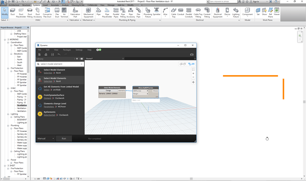Open the Fabrication Part tool
This screenshot has height=181, width=306.
pyautogui.click(x=75, y=13)
